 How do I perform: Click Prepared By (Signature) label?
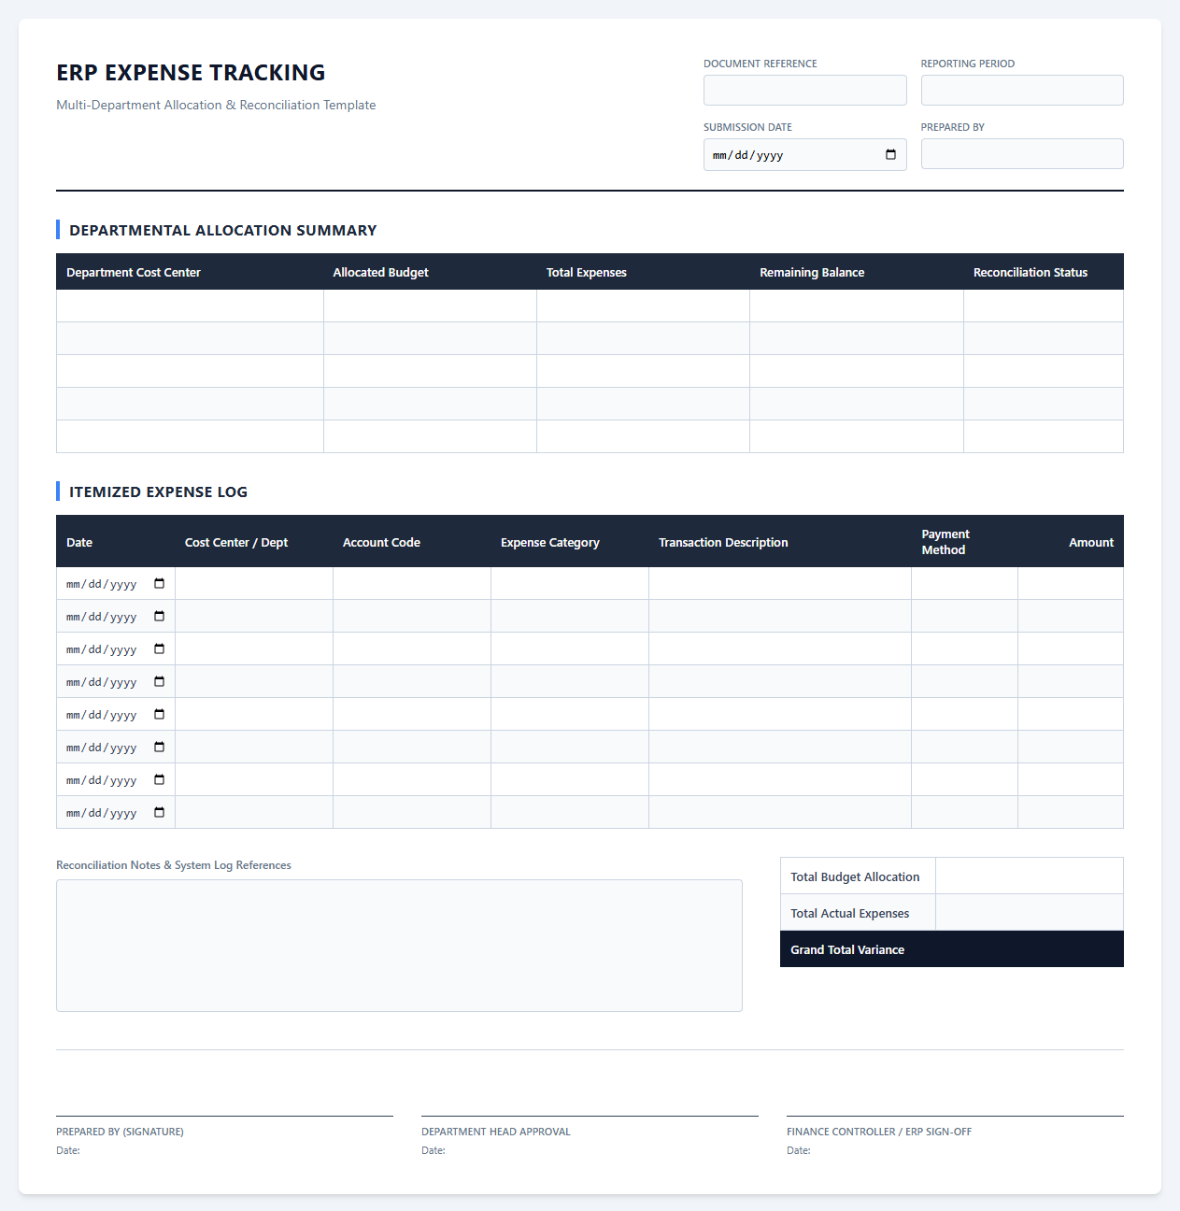pyautogui.click(x=120, y=1132)
